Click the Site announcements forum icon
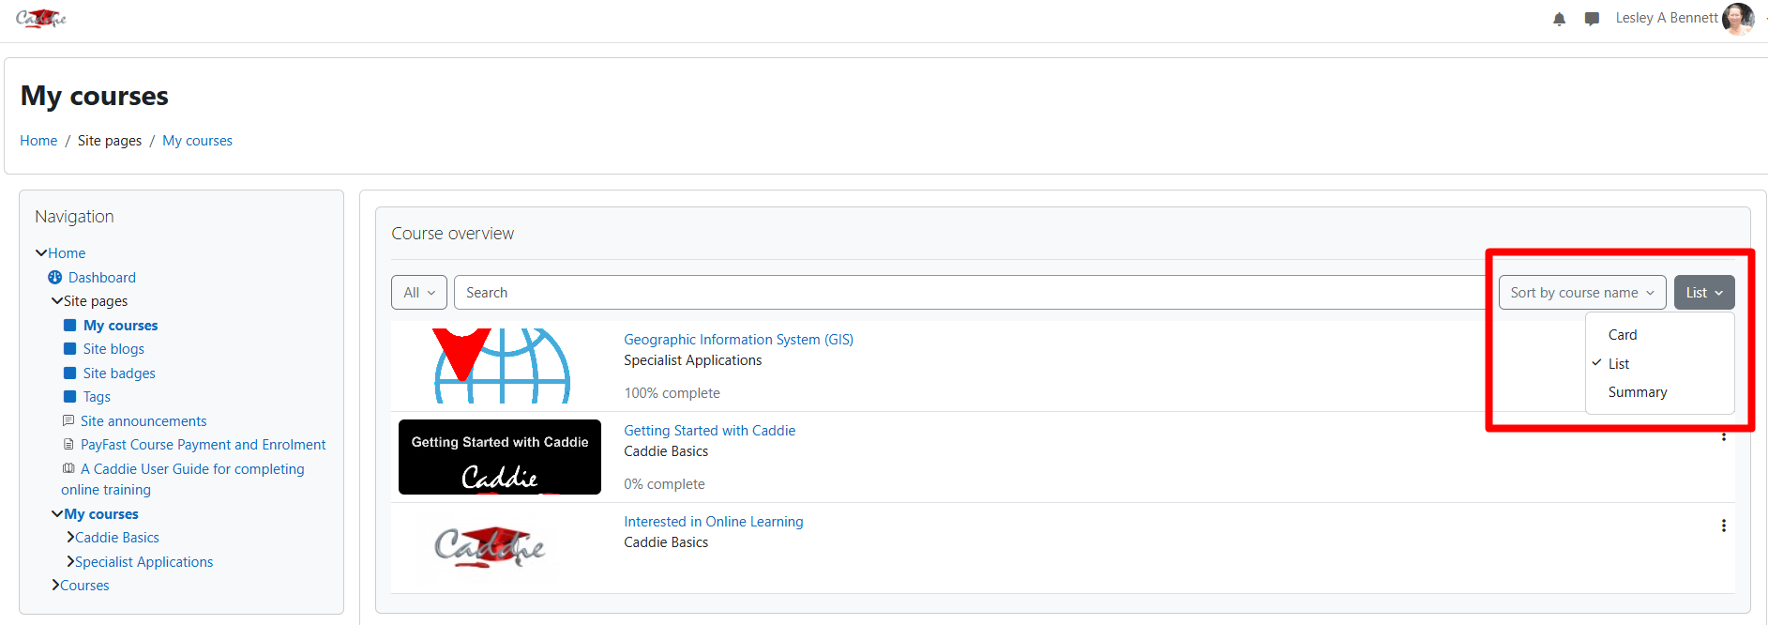Screen dimensions: 1768x625 pyautogui.click(x=68, y=420)
